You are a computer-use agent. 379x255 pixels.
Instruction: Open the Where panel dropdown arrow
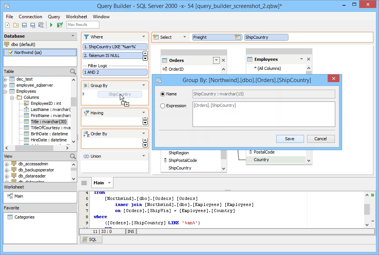(143, 37)
